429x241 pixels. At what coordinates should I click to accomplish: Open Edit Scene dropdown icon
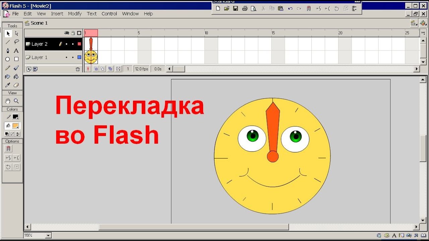click(x=414, y=23)
